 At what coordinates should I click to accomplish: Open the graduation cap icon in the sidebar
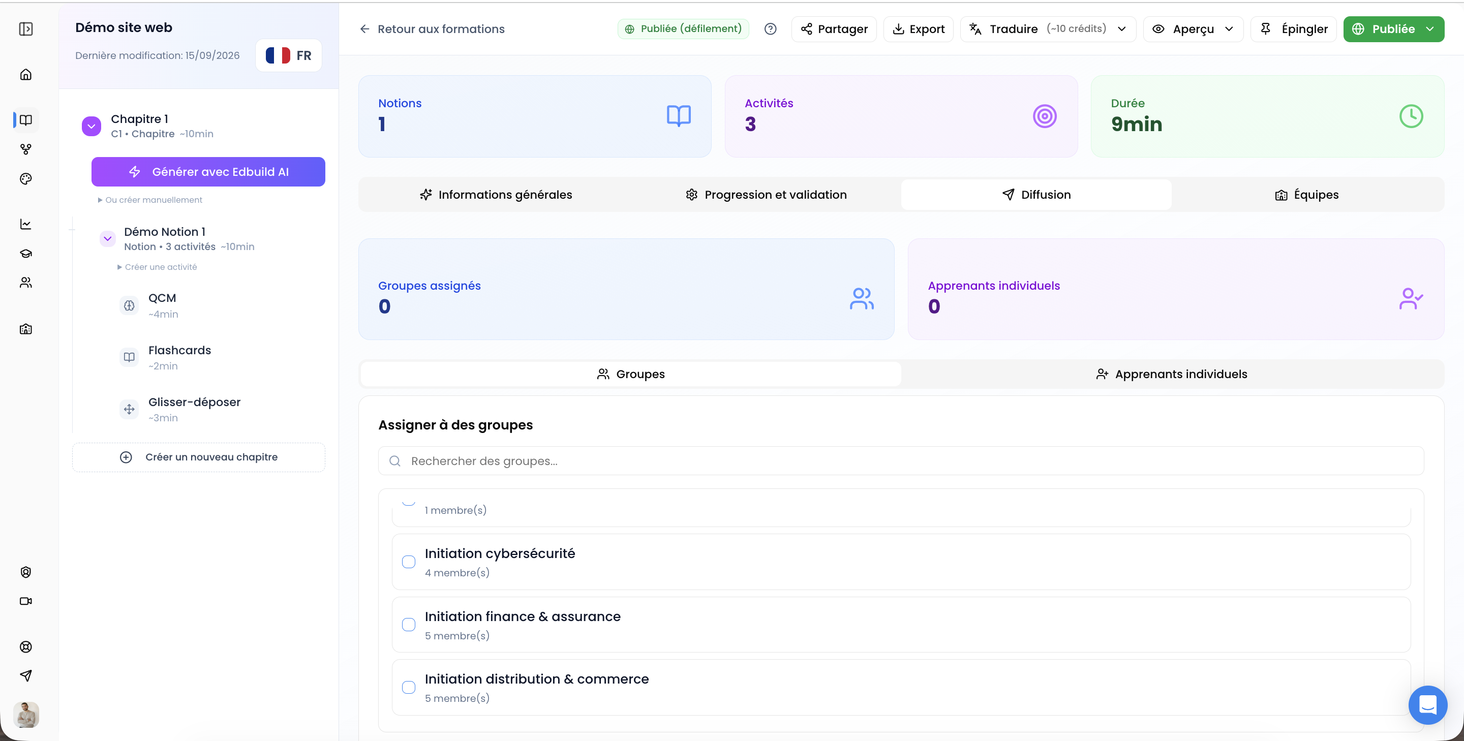26,254
